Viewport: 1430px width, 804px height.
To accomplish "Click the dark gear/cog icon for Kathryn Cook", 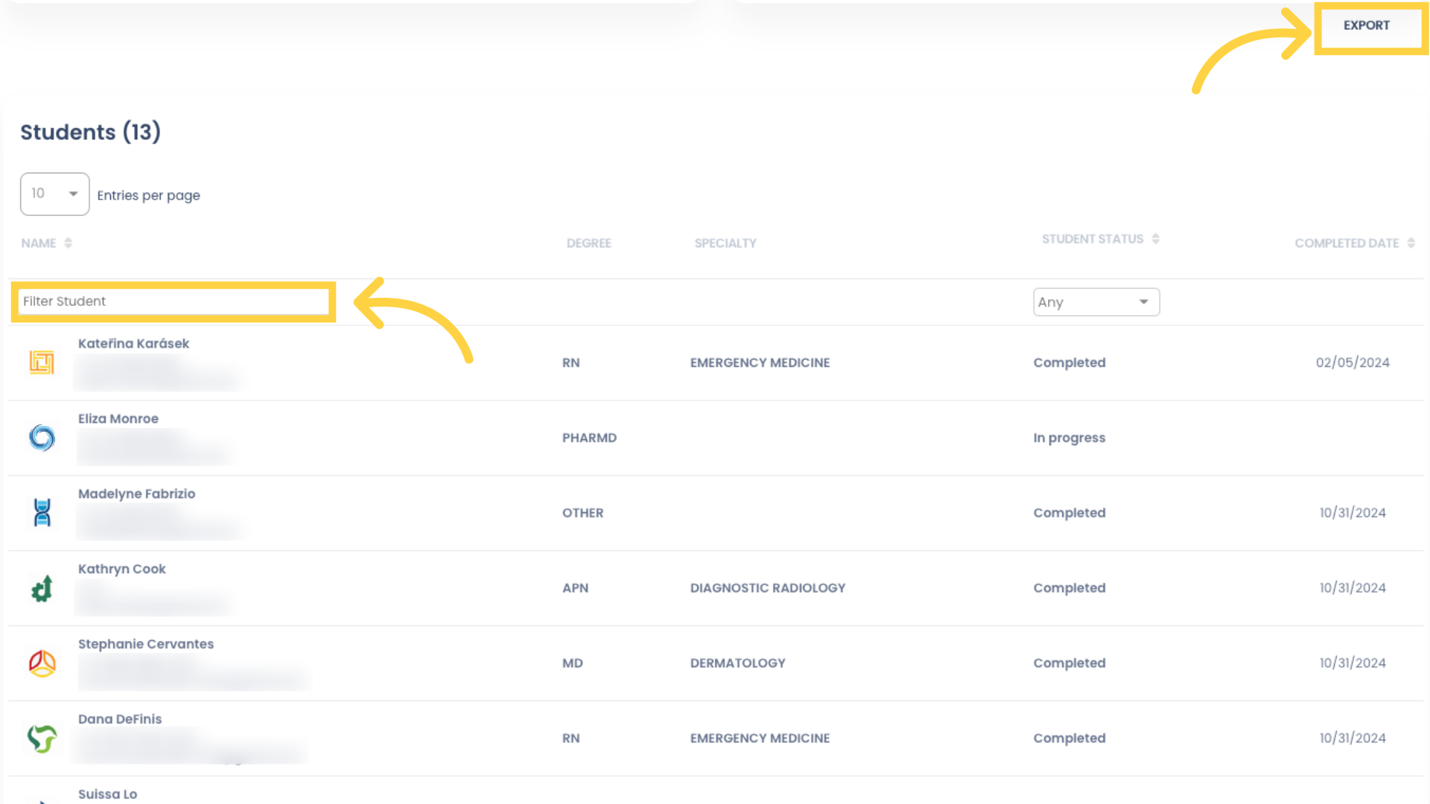I will pyautogui.click(x=42, y=587).
